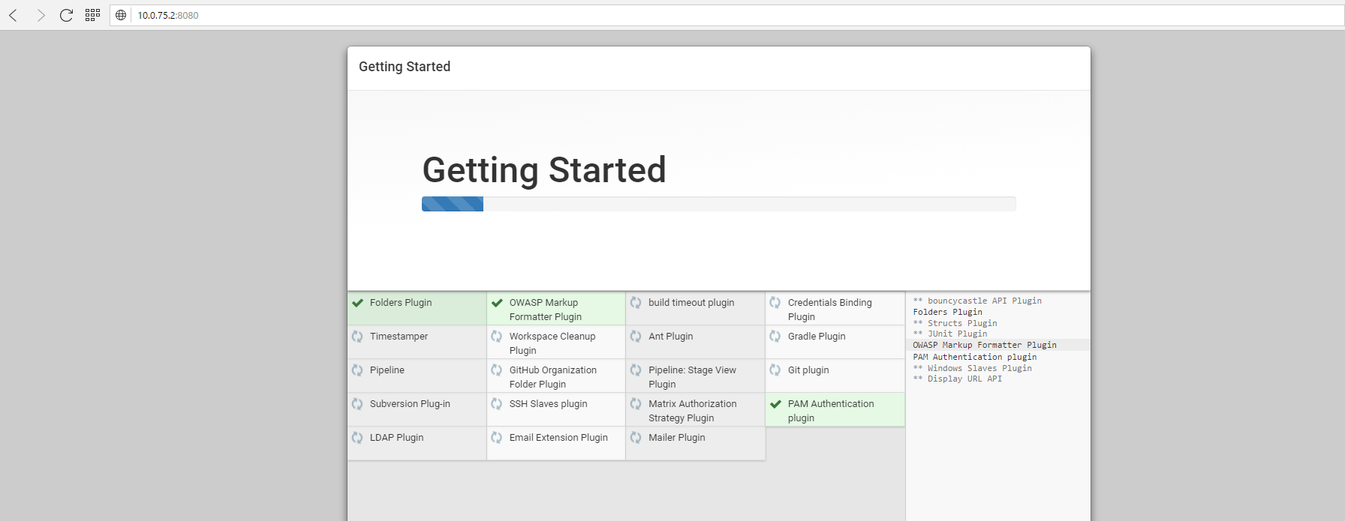Click the SSH Slaves plugin entry
Screen dimensions: 1345x521
coord(548,404)
